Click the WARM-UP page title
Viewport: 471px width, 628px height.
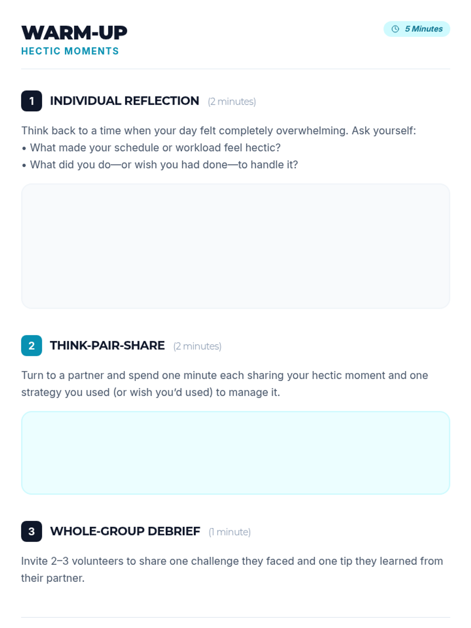point(74,33)
